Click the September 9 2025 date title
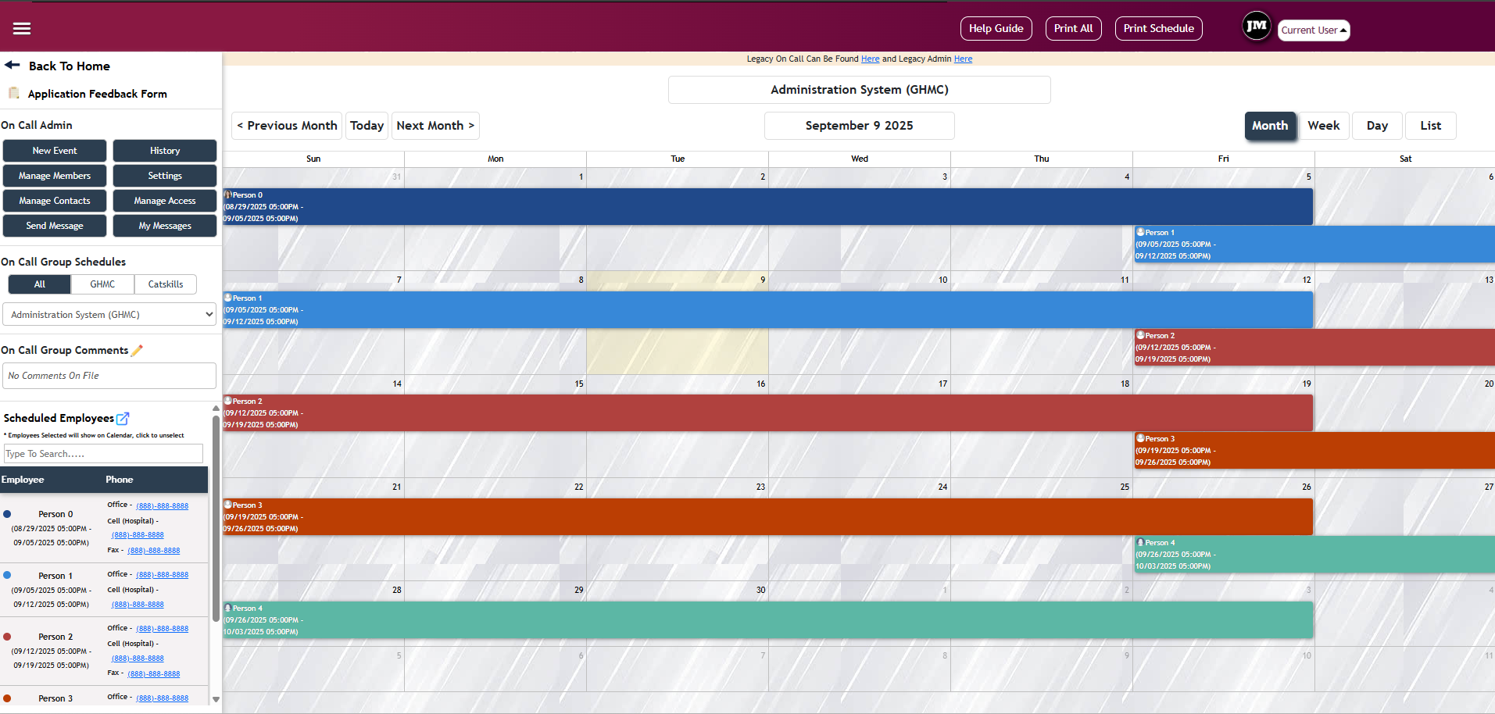Screen dimensions: 1495x714 859,126
